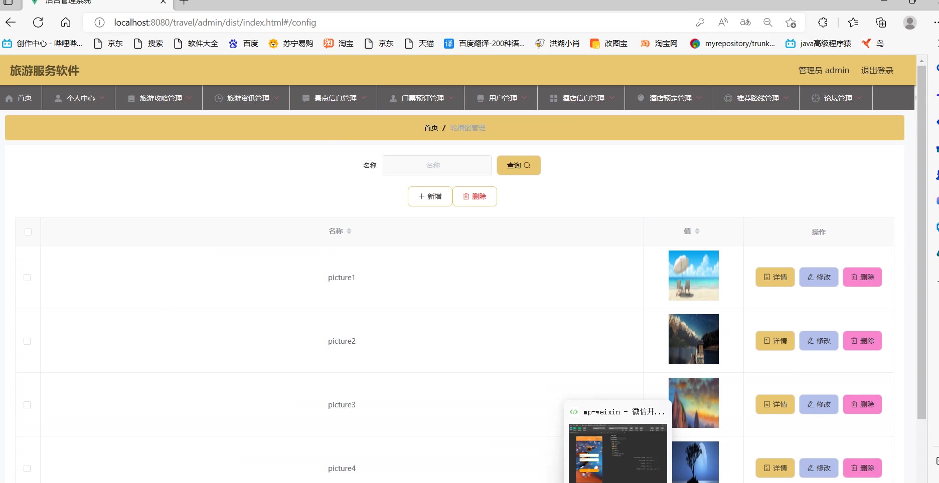Go back with the browser back arrow

tap(11, 22)
